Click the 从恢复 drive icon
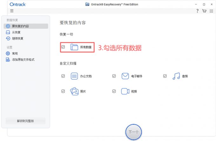This screenshot has width=216, height=141. pos(8,32)
